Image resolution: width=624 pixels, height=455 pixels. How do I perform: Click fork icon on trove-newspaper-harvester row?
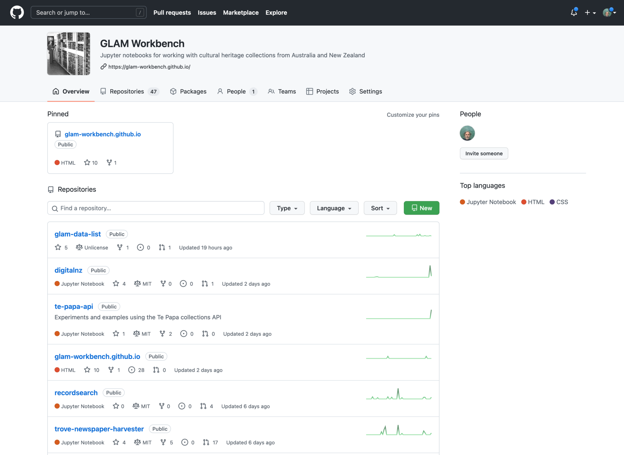coord(163,443)
